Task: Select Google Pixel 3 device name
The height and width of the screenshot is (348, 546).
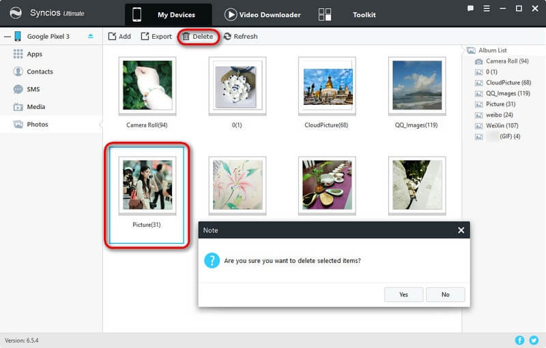Action: coord(48,37)
